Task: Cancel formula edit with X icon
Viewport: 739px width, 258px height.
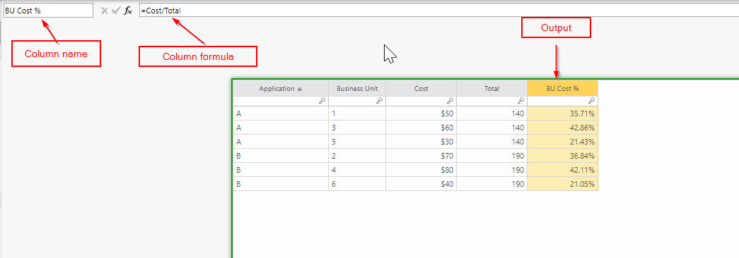Action: coord(104,11)
